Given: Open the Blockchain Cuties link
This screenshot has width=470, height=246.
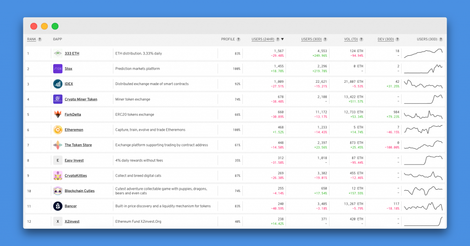Looking at the screenshot, I should click(x=79, y=191).
